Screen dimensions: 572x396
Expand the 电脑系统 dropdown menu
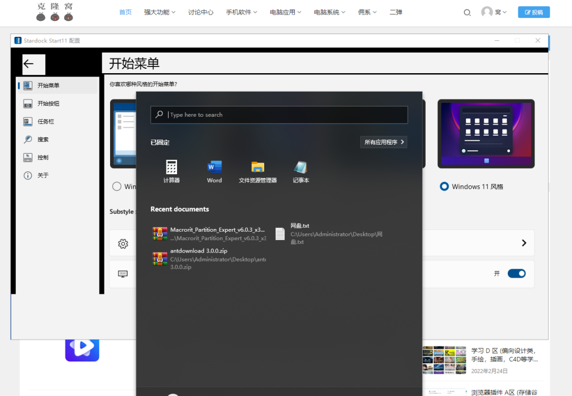(330, 12)
